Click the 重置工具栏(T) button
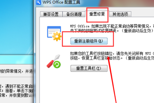 click(x=89, y=68)
